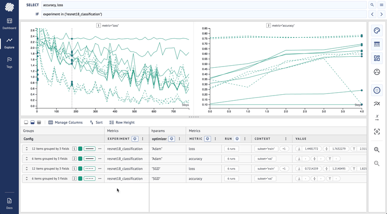Open group-by-stroke-style control
This screenshot has width=387, height=214.
point(377,44)
